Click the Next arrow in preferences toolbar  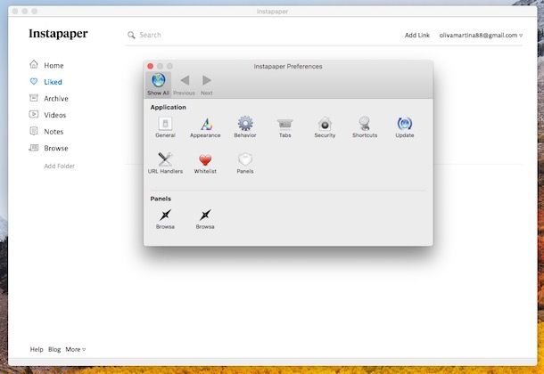click(206, 84)
